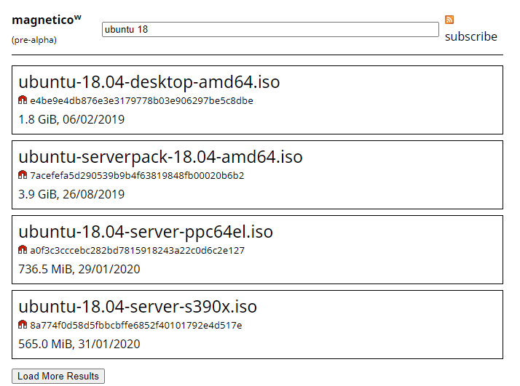Click the subscribe link
The height and width of the screenshot is (386, 520).
tap(470, 36)
